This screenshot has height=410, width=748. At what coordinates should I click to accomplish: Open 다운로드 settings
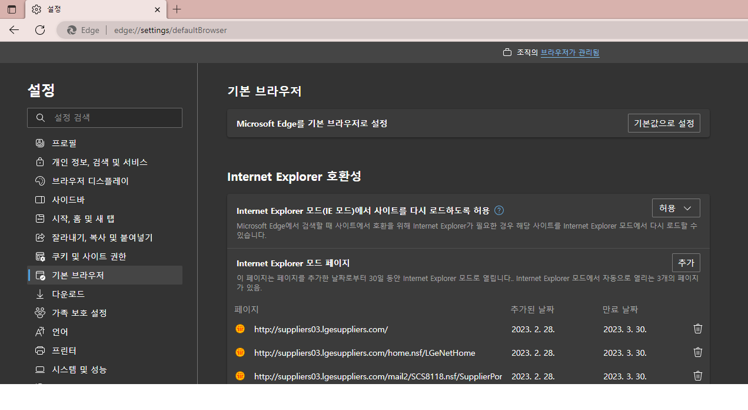[105, 294]
